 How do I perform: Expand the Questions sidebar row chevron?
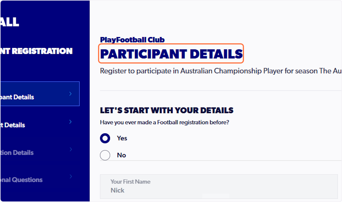click(x=70, y=176)
